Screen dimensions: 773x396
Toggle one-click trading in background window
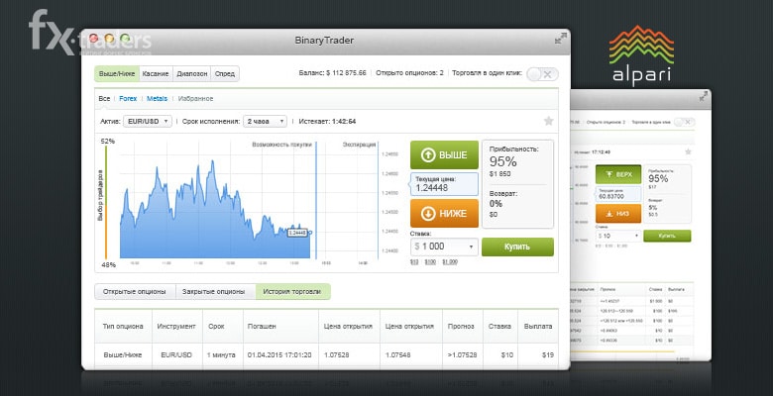click(x=684, y=122)
